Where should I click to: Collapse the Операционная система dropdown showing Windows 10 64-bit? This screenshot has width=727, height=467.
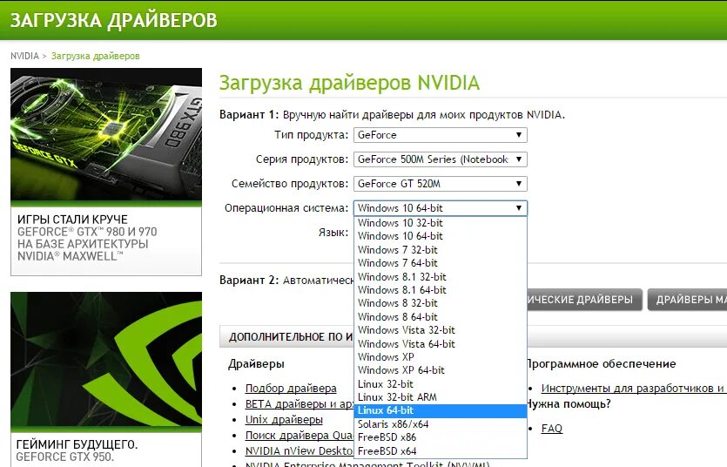tap(440, 208)
